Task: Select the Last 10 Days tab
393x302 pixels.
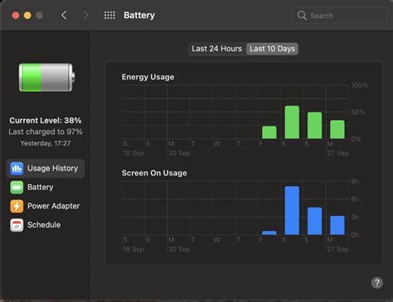Action: pos(272,49)
